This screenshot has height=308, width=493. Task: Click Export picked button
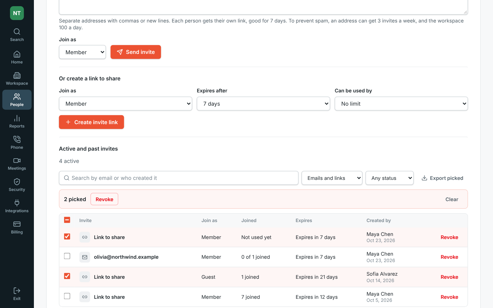(442, 178)
